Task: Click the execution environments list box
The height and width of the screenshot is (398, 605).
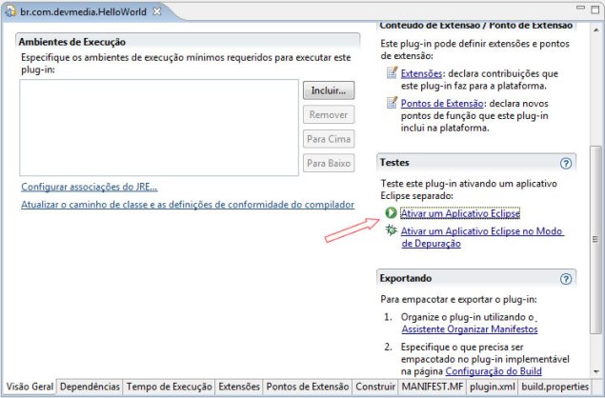Action: 159,128
